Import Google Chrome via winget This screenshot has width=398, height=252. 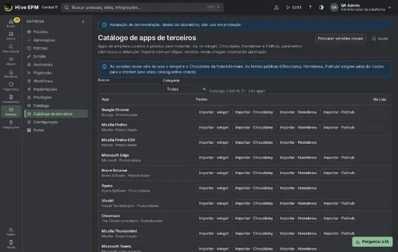pyautogui.click(x=213, y=112)
